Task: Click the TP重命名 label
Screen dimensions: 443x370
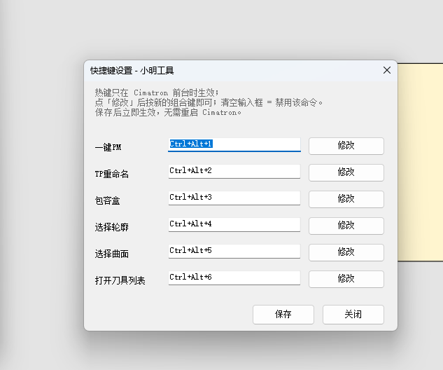Action: coord(112,174)
